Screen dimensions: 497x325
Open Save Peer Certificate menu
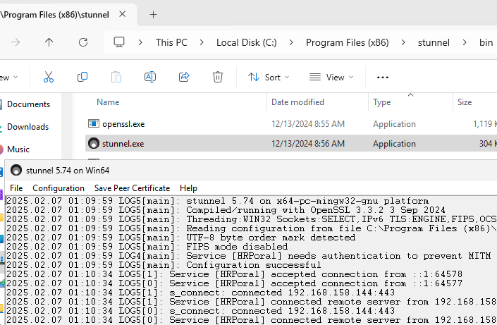click(x=132, y=188)
